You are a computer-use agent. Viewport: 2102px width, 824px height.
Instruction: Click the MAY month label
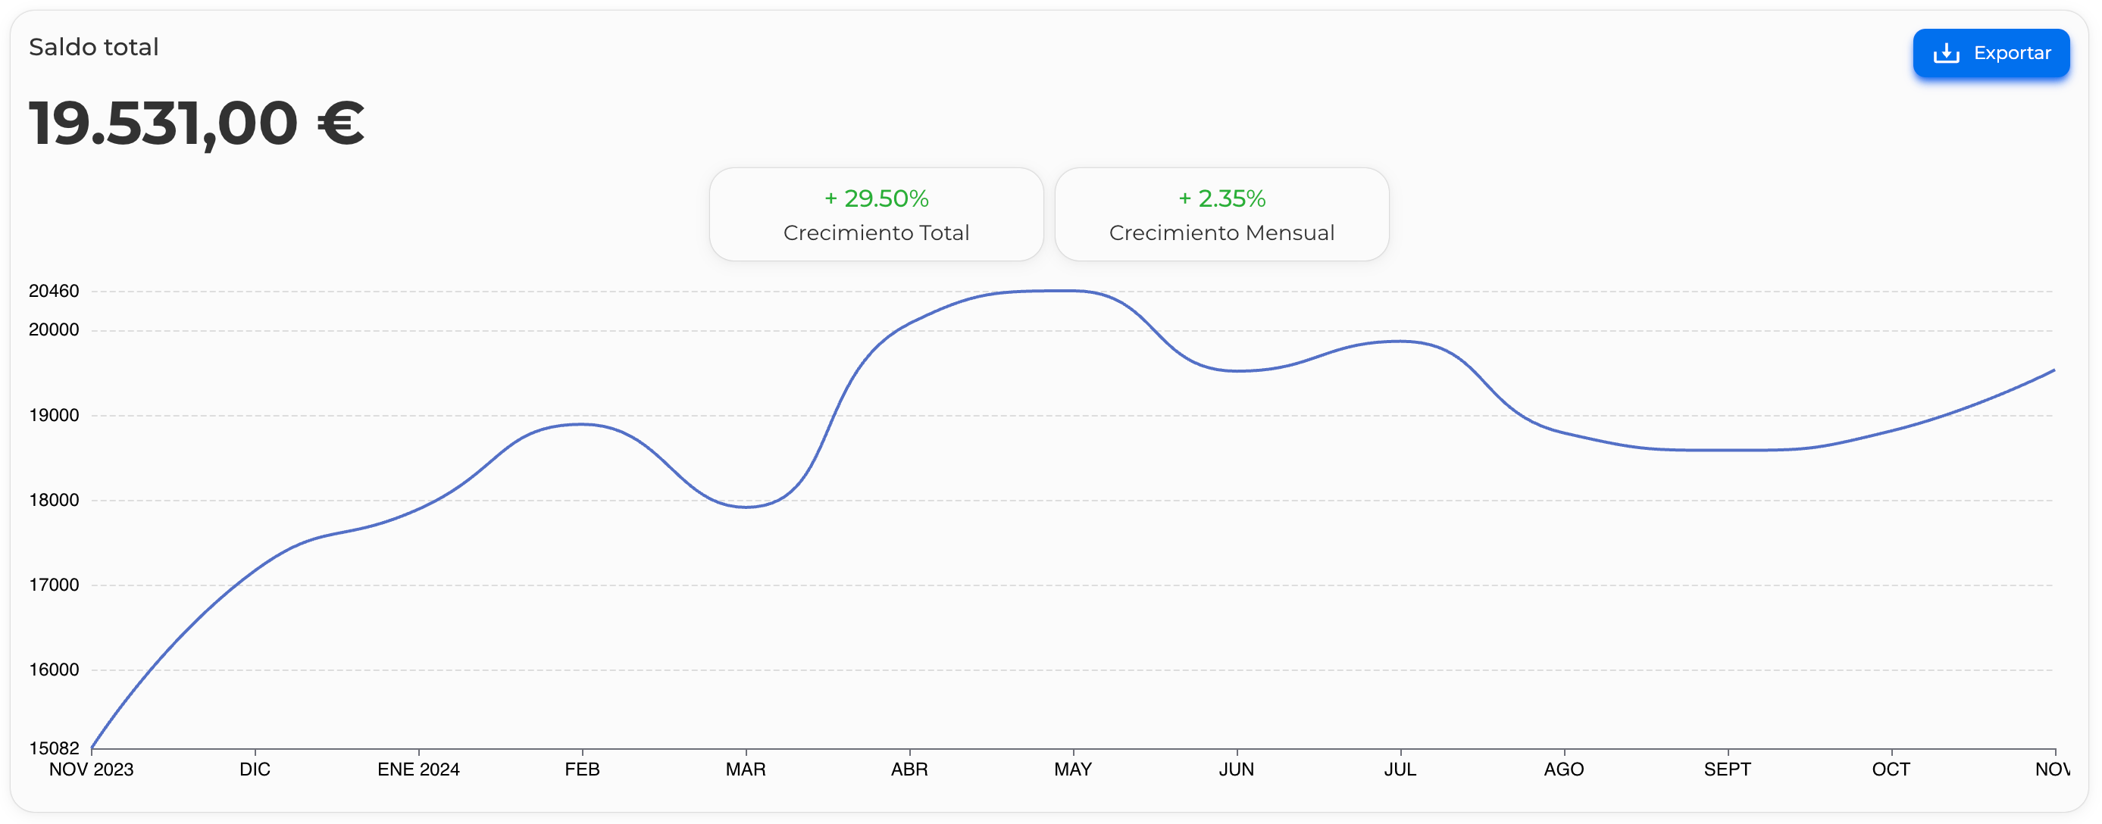[1072, 769]
